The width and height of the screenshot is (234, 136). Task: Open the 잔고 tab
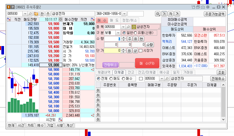(x=131, y=72)
